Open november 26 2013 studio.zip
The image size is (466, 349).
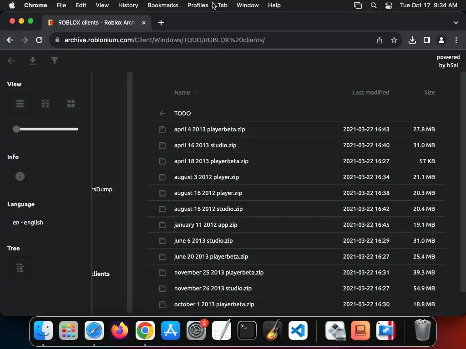coord(296,288)
